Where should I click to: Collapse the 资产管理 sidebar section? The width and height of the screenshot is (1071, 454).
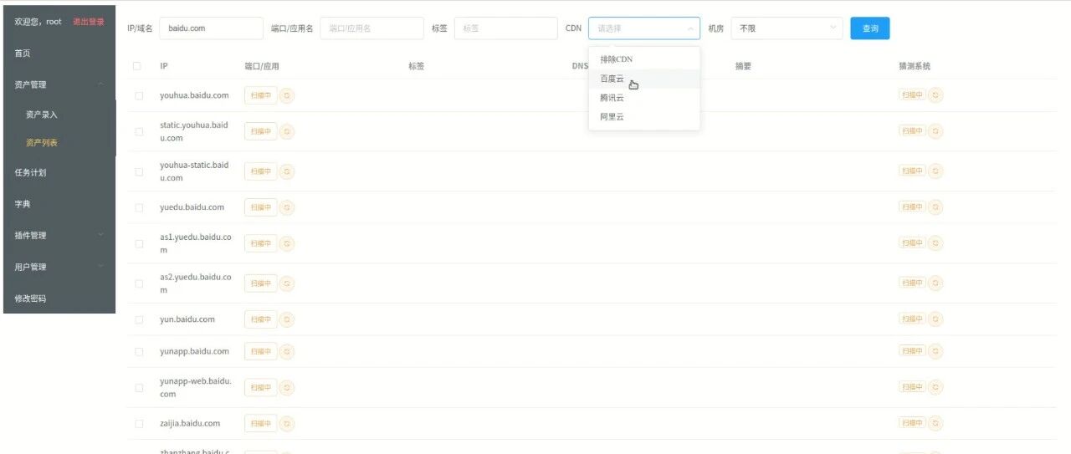[x=59, y=84]
